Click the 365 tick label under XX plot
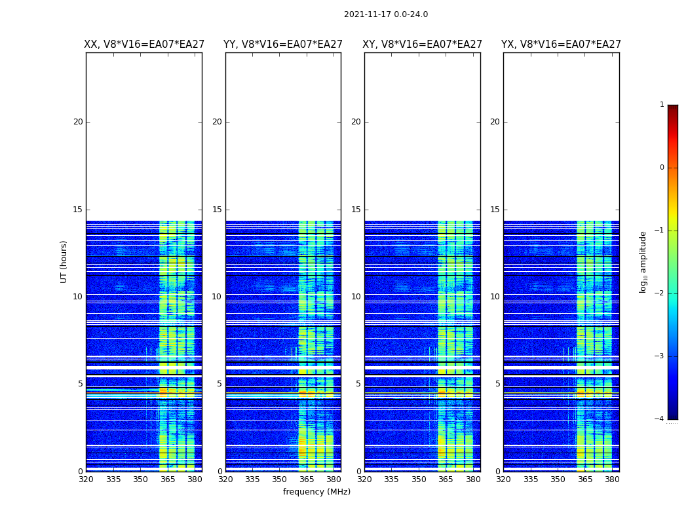688x524 pixels. pos(168,479)
